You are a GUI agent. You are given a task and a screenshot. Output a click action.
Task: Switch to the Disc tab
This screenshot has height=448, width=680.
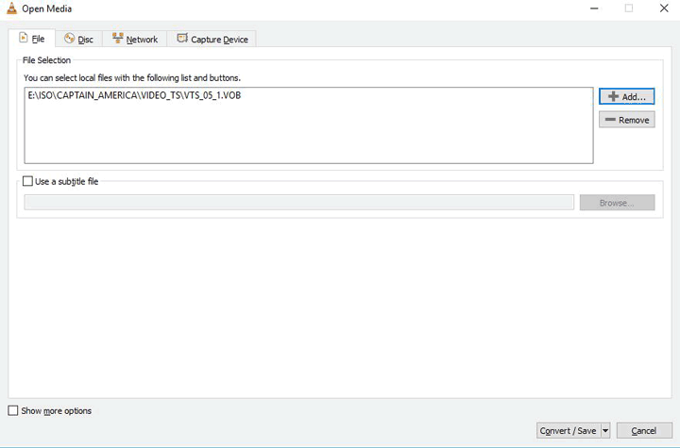[x=78, y=39]
